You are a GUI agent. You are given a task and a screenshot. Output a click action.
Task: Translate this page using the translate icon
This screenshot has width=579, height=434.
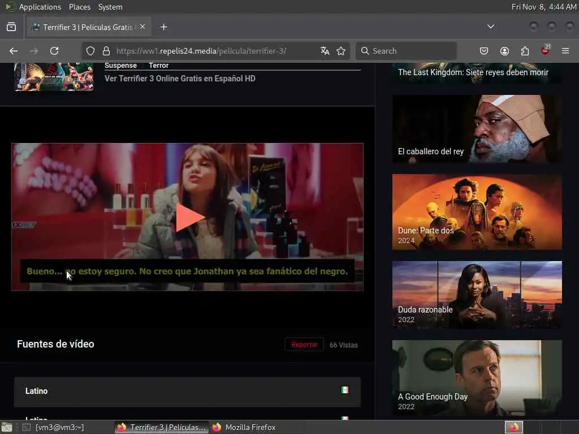[x=325, y=51]
